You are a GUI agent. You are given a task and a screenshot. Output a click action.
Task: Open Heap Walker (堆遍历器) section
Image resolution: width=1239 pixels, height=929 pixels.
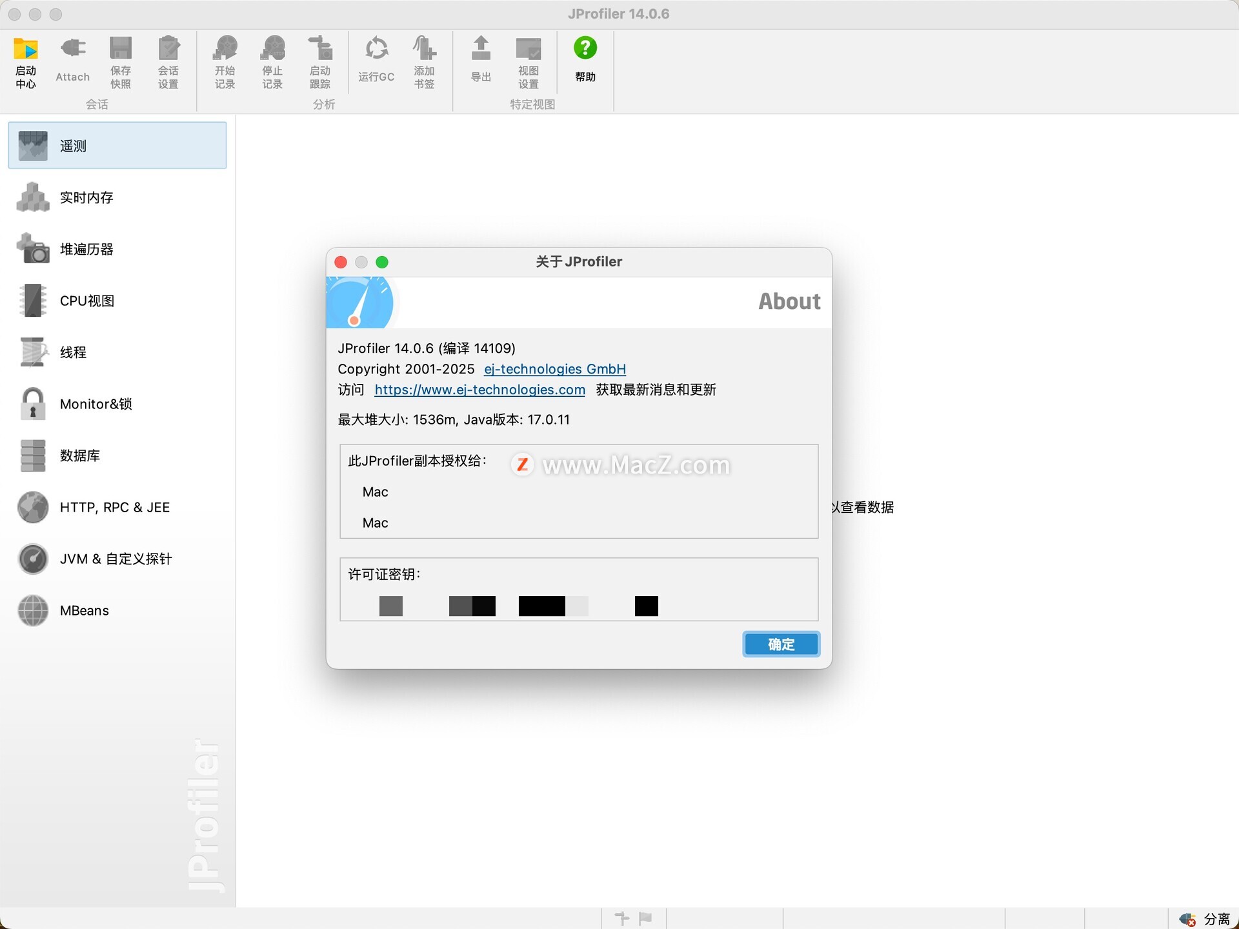coord(117,249)
